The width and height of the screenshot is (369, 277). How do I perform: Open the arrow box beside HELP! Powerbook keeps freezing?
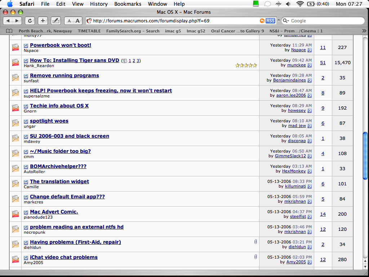pos(26,91)
